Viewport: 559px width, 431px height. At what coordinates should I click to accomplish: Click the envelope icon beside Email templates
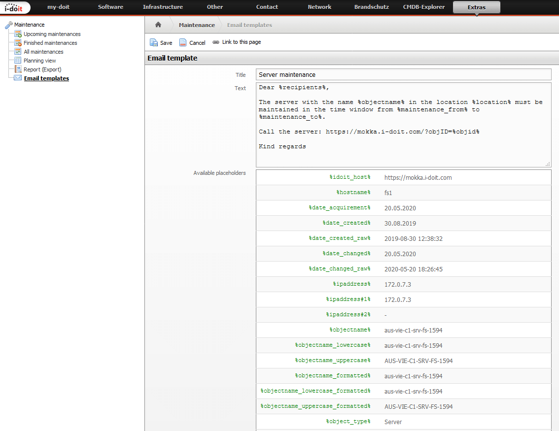(x=17, y=78)
